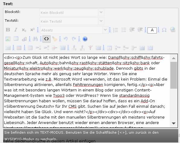Apply italic with the I icon
This screenshot has width=180, height=143.
tap(16, 30)
